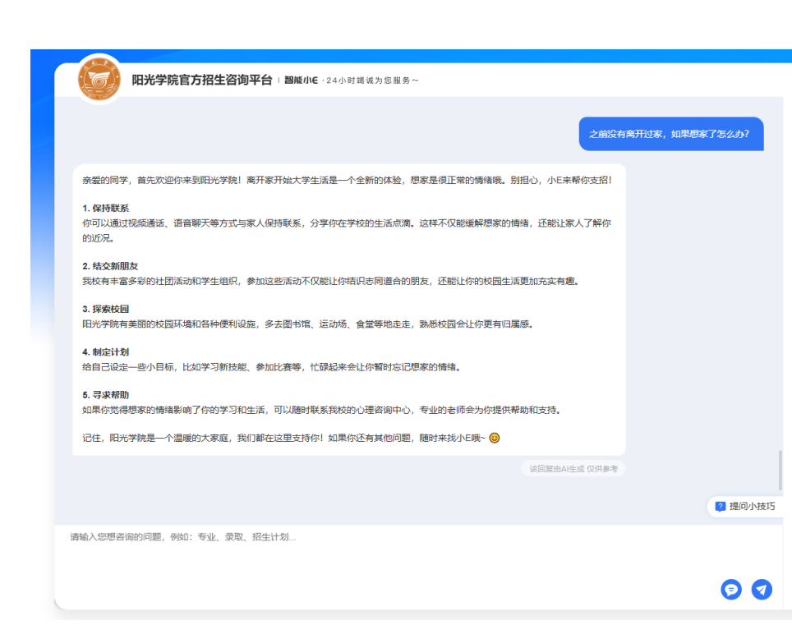Click the round chat bubble icon
The image size is (792, 625).
[x=730, y=589]
